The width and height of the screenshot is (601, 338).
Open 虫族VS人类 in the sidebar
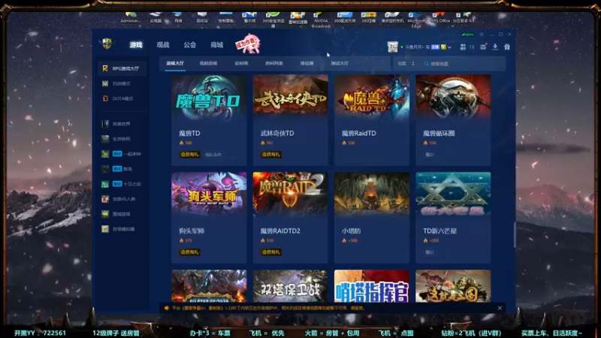[122, 199]
